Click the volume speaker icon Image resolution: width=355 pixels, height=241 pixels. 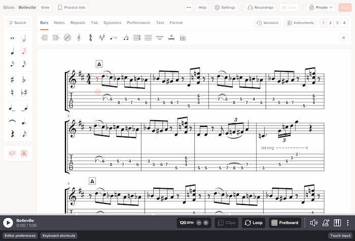pyautogui.click(x=313, y=223)
